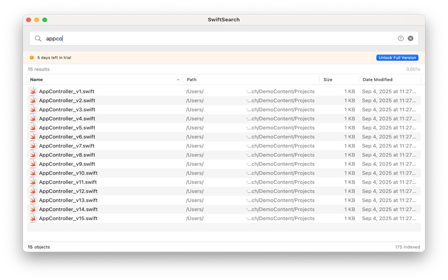Click the 5 days left in trial text
The width and height of the screenshot is (448, 280).
point(54,58)
